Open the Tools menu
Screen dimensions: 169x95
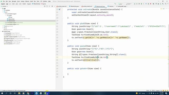pos(38,1)
